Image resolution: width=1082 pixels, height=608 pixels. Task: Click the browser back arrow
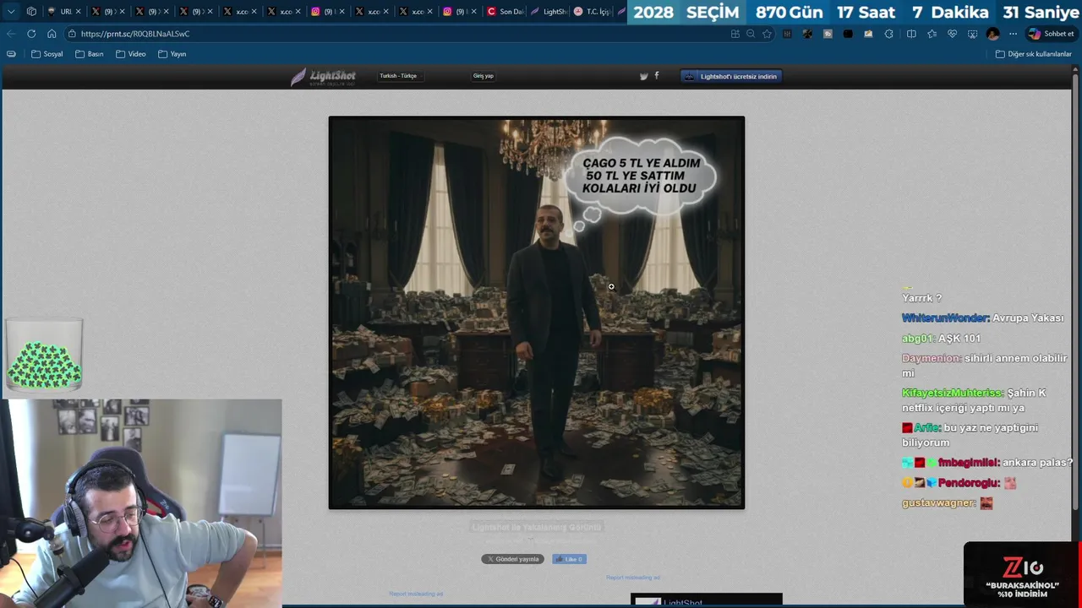[x=11, y=34]
